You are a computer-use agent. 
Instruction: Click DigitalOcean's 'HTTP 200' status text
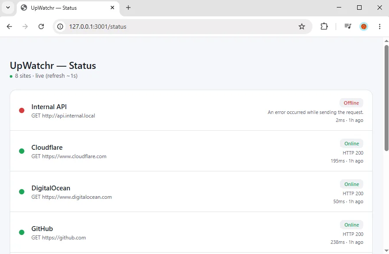click(x=353, y=193)
